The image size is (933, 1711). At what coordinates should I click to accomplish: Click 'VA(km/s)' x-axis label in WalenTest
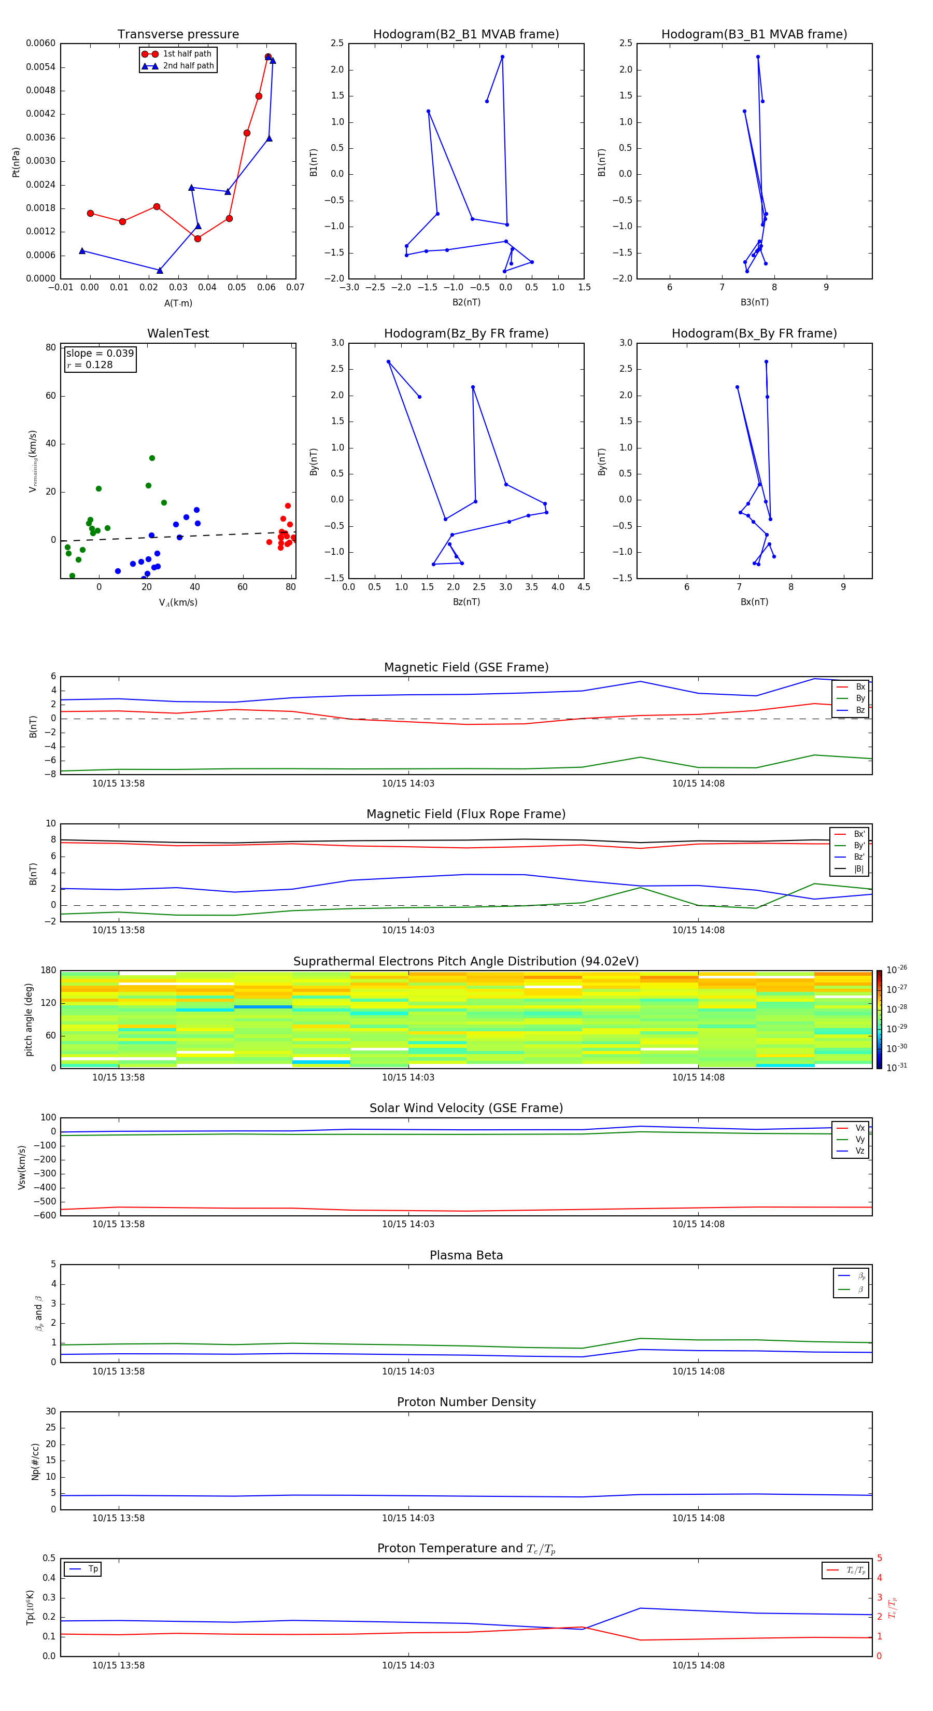point(178,602)
